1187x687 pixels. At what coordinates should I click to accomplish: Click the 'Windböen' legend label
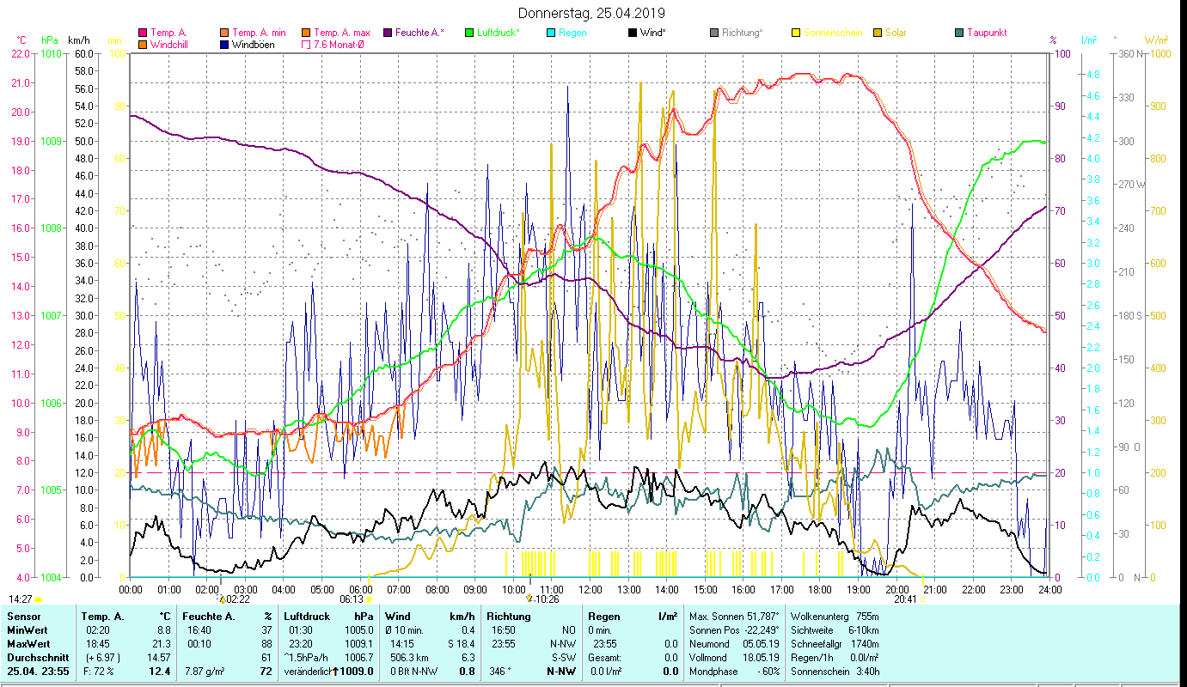point(254,45)
